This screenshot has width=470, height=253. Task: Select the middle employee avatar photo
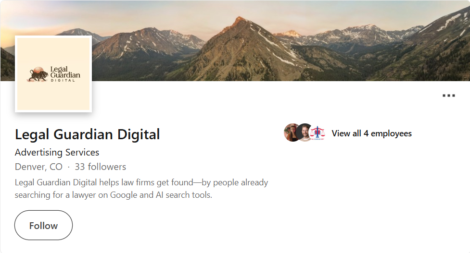point(305,133)
